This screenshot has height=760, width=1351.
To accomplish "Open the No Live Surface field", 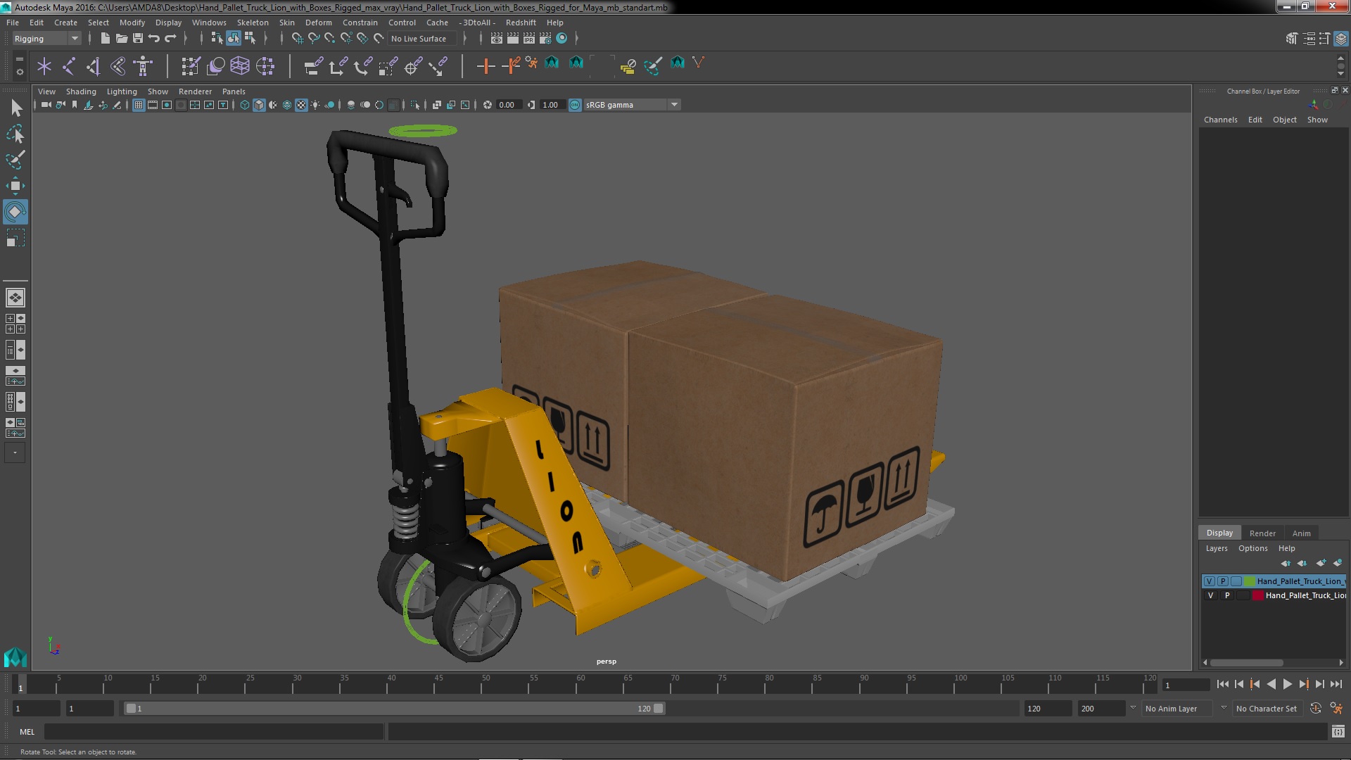I will [421, 39].
